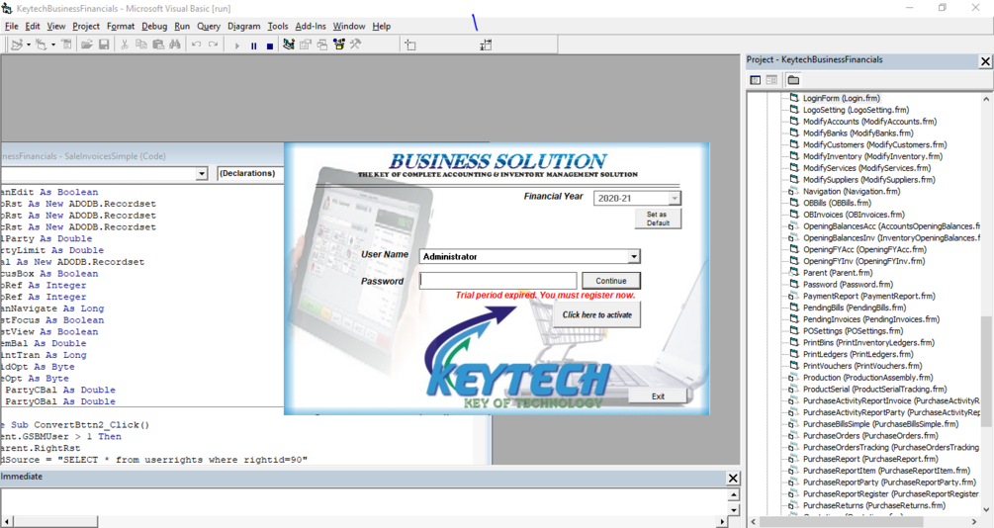Screen dimensions: 994x528
Task: Select PurchaseOrders (PurchaseOrders.frm) tree item
Action: (x=869, y=435)
